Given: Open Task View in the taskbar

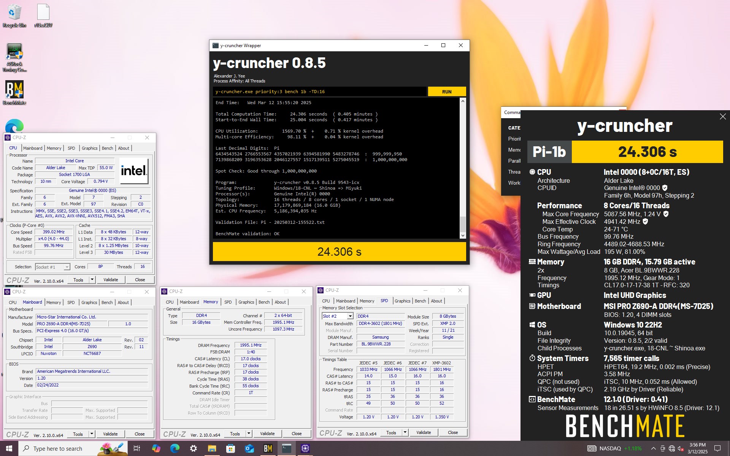Looking at the screenshot, I should click(137, 448).
